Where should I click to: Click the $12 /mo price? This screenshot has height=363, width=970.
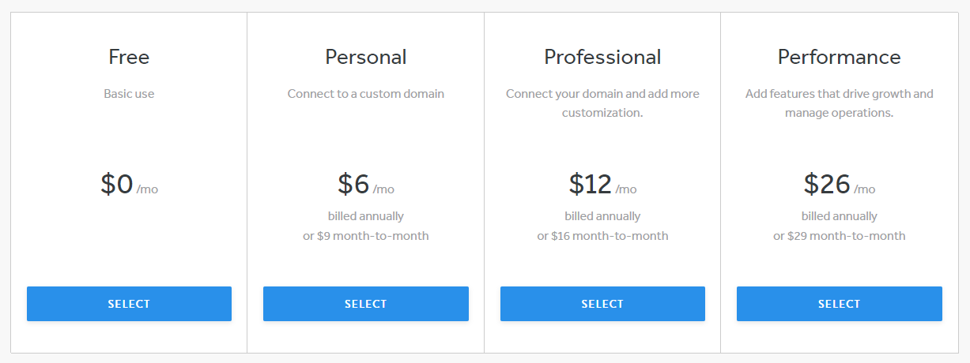click(x=602, y=184)
